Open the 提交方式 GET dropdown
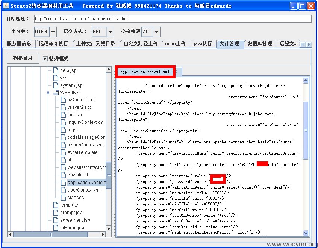This screenshot has height=248, width=318. (111, 32)
